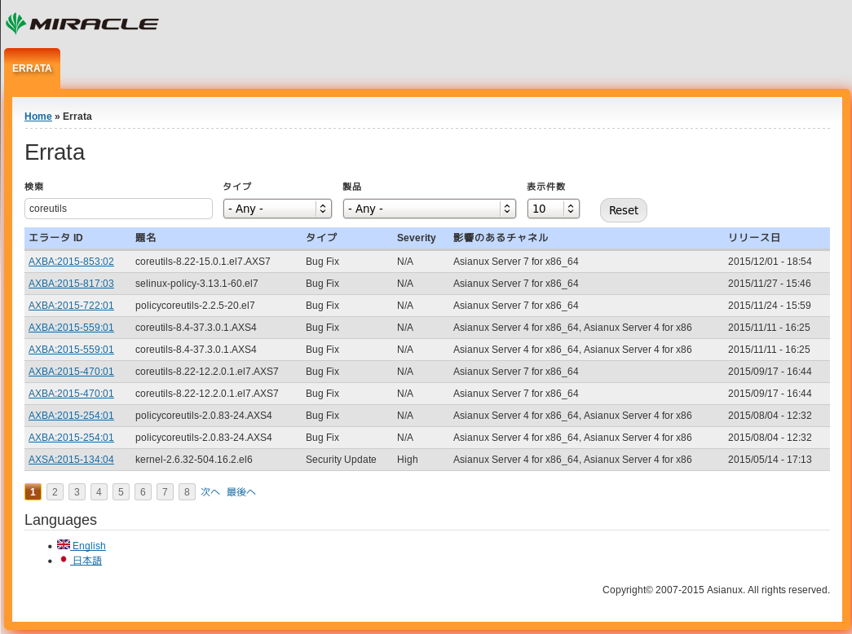Go to the Home breadcrumb link
Viewport: 852px width, 634px height.
pyautogui.click(x=38, y=117)
